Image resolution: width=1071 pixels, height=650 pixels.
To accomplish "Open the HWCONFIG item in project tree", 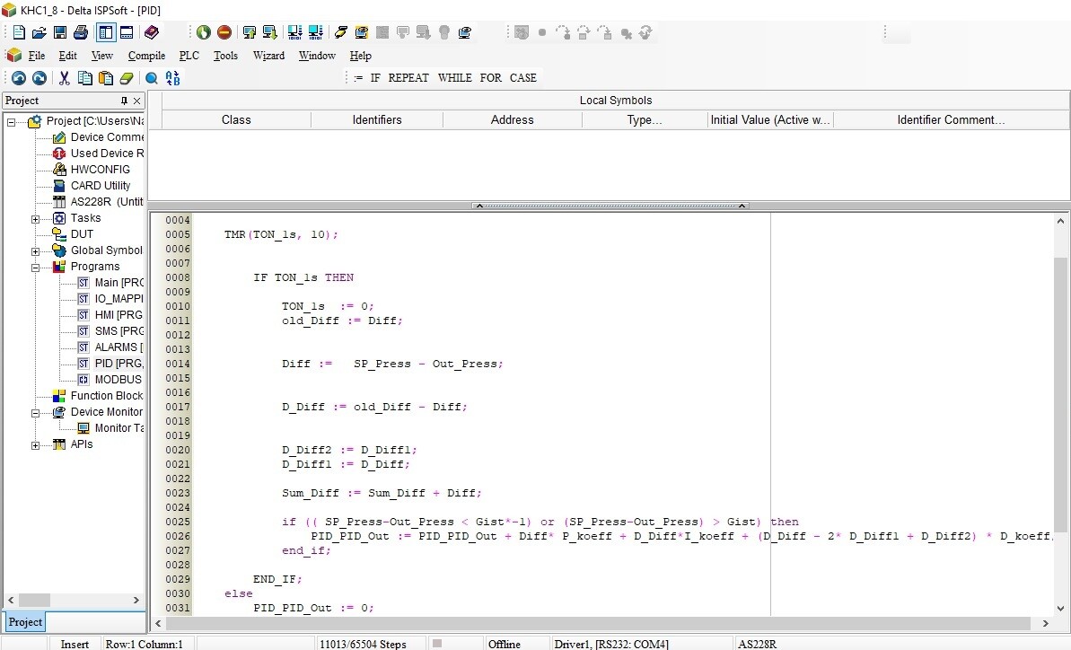I will tap(100, 170).
